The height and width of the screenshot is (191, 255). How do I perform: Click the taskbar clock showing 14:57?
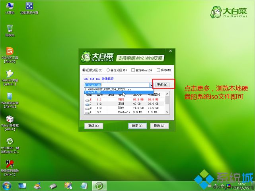(x=241, y=184)
